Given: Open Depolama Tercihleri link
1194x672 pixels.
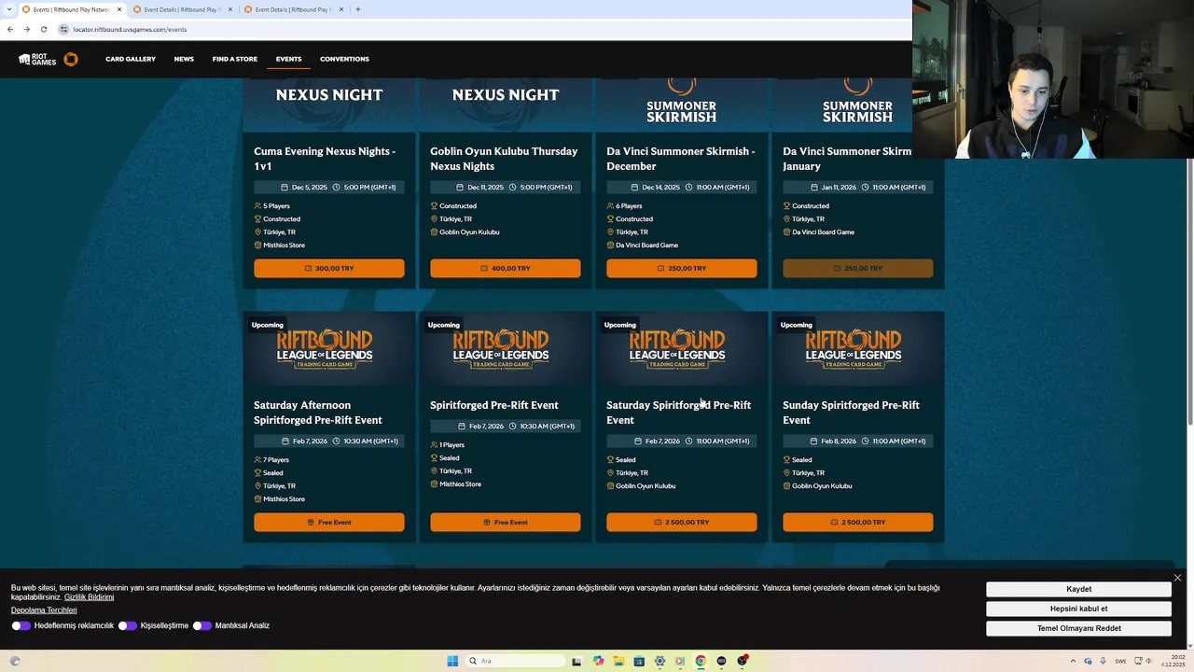Looking at the screenshot, I should click(44, 610).
